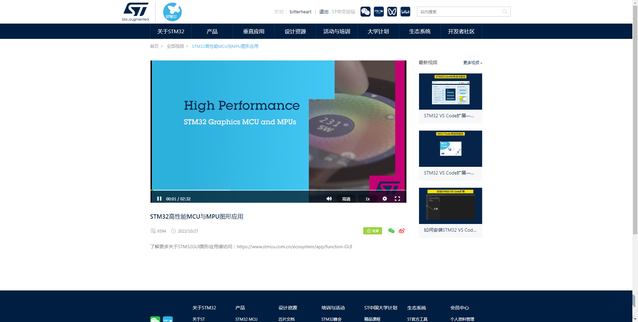Open the 关于STM32 navigation menu
Viewport: 638px width, 322px height.
(x=171, y=31)
